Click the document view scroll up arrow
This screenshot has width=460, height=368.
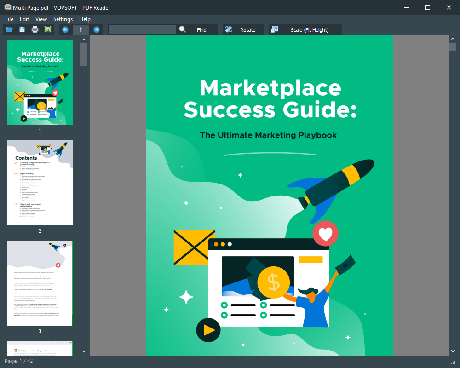453,39
